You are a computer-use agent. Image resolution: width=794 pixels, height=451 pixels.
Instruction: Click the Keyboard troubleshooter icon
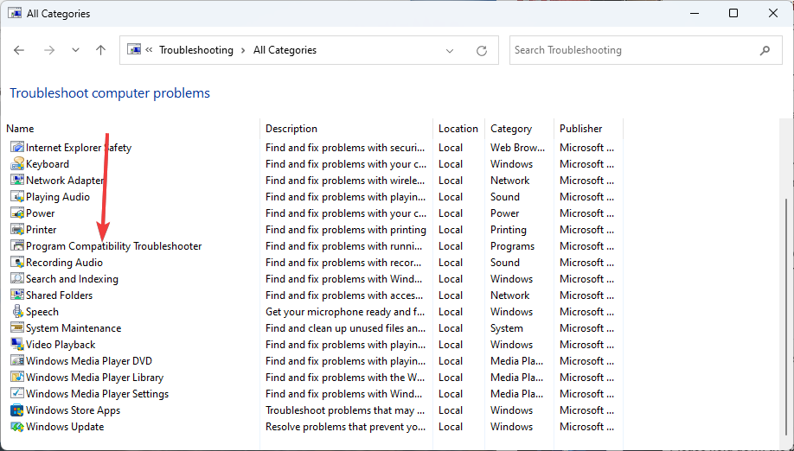click(17, 164)
